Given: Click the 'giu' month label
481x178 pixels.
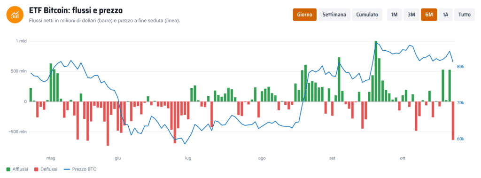Looking at the screenshot, I should click(x=118, y=158).
